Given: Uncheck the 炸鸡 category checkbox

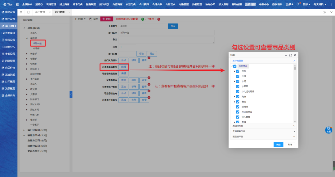Looking at the screenshot, I should pyautogui.click(x=238, y=76).
